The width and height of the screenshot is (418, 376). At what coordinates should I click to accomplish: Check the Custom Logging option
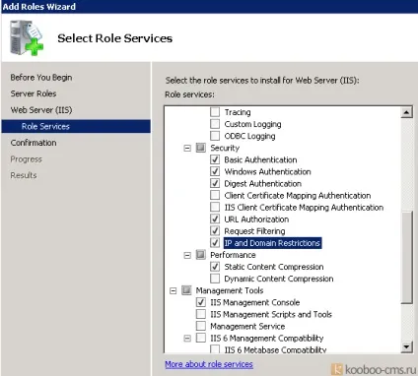(x=215, y=124)
